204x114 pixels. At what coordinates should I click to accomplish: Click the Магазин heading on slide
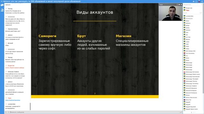pos(123,36)
